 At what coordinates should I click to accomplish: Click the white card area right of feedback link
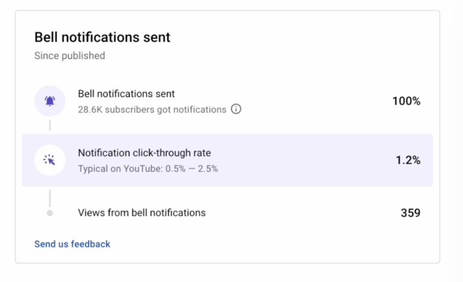pos(266,244)
